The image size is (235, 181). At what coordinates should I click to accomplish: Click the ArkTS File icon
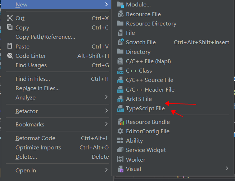pos(120,99)
